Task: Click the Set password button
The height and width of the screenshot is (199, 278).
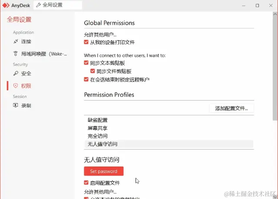Action: click(104, 171)
